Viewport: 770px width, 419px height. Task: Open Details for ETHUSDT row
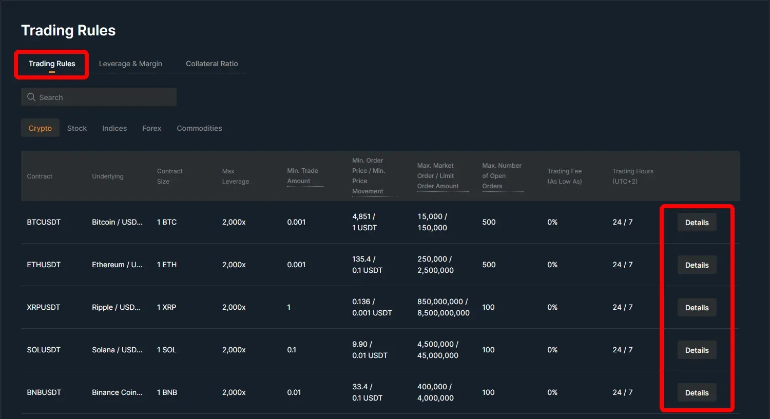pyautogui.click(x=697, y=265)
